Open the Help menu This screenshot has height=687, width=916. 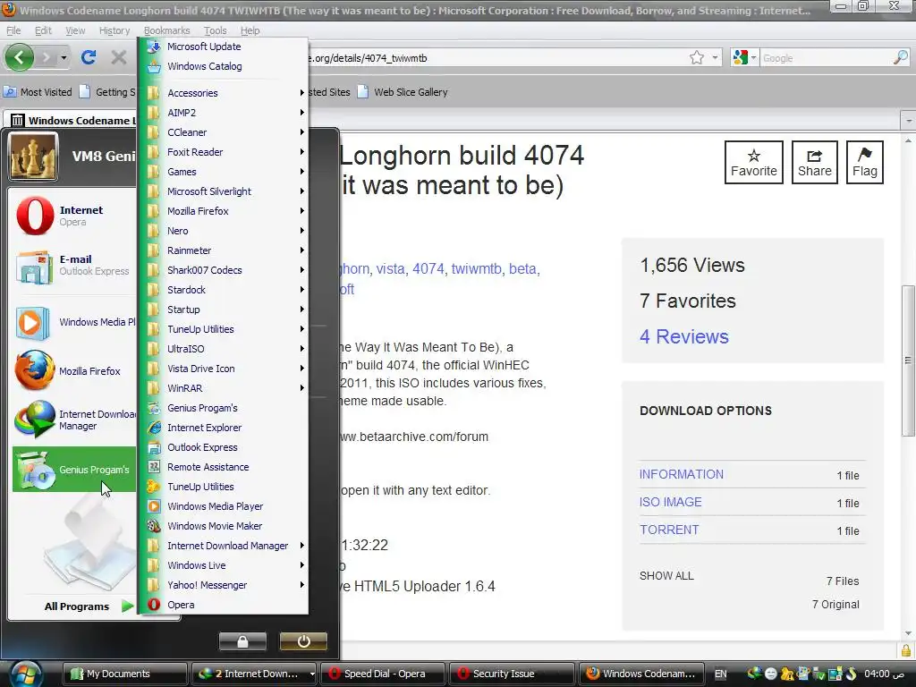[x=250, y=30]
